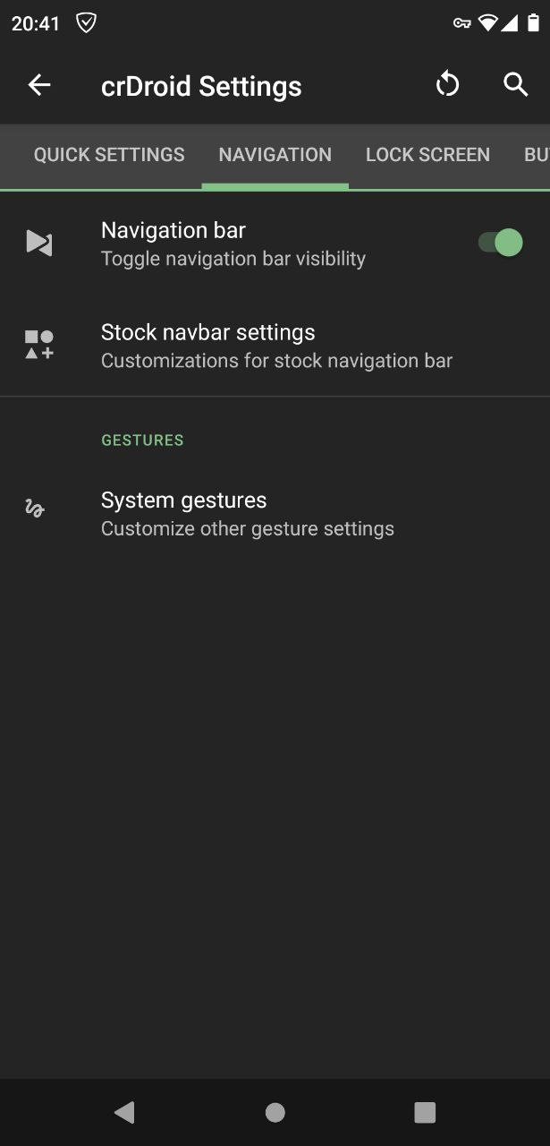The width and height of the screenshot is (550, 1146).
Task: Tap the back arrow in header
Action: pos(39,85)
